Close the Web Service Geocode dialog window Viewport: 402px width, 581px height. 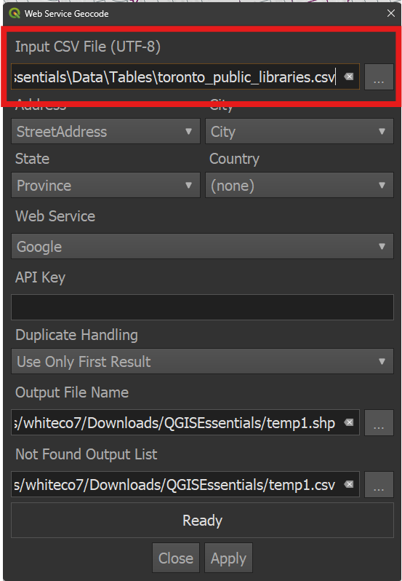pos(391,13)
